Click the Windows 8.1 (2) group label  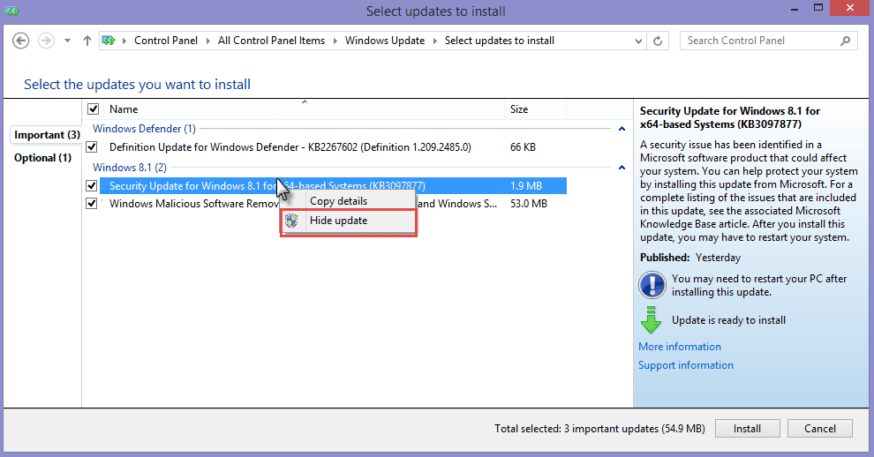tap(129, 168)
